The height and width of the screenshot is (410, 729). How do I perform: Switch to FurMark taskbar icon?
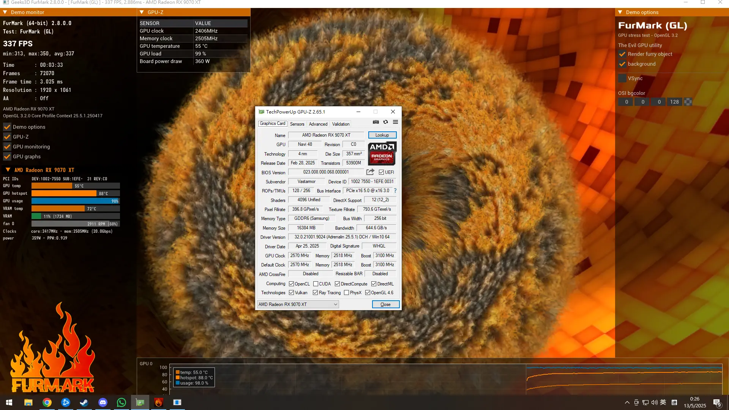pyautogui.click(x=159, y=402)
